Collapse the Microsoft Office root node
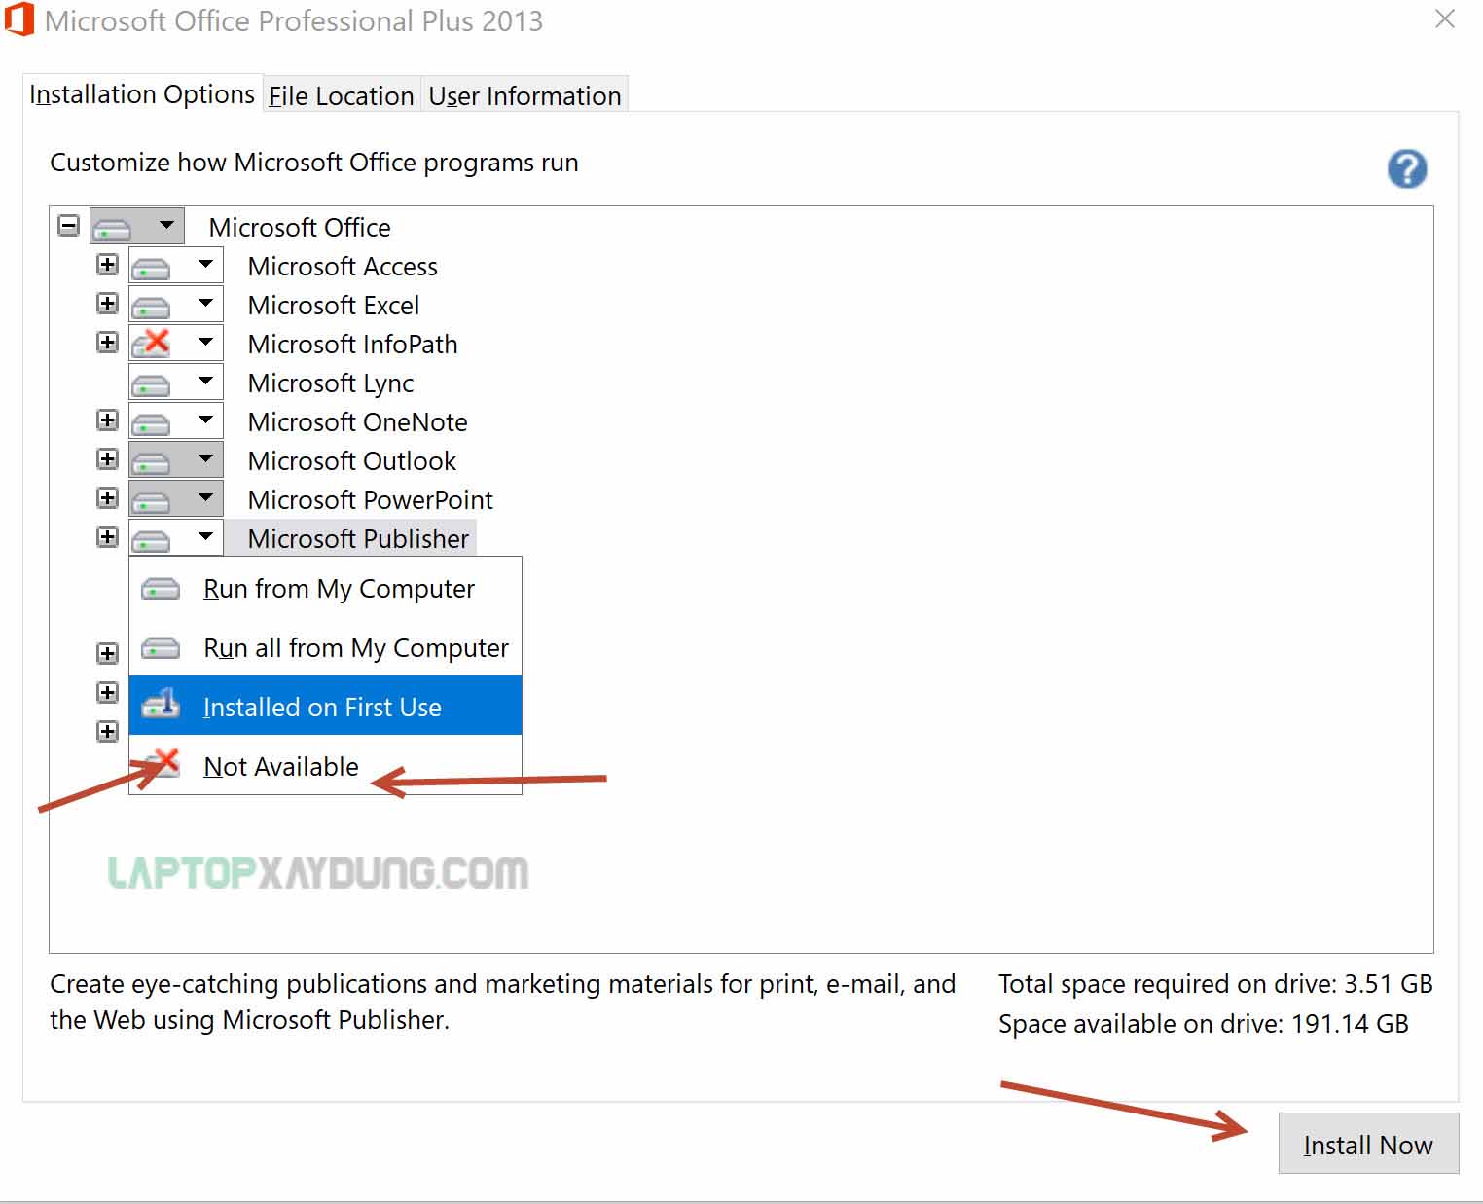This screenshot has width=1483, height=1204. (x=68, y=226)
